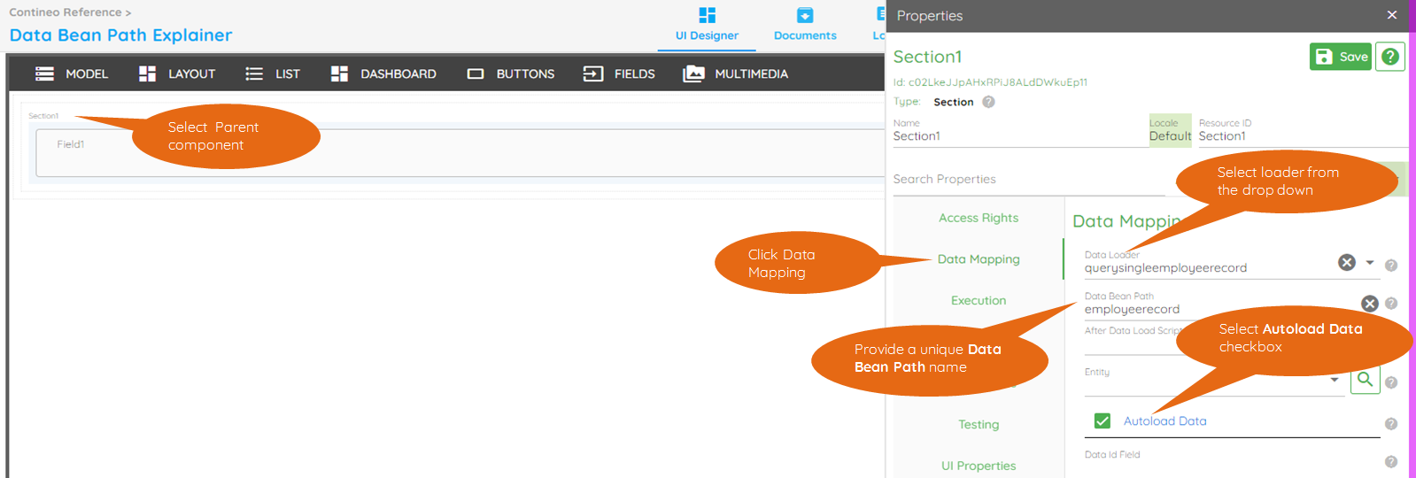
Task: Click the green help icon beside Save
Action: tap(1389, 57)
